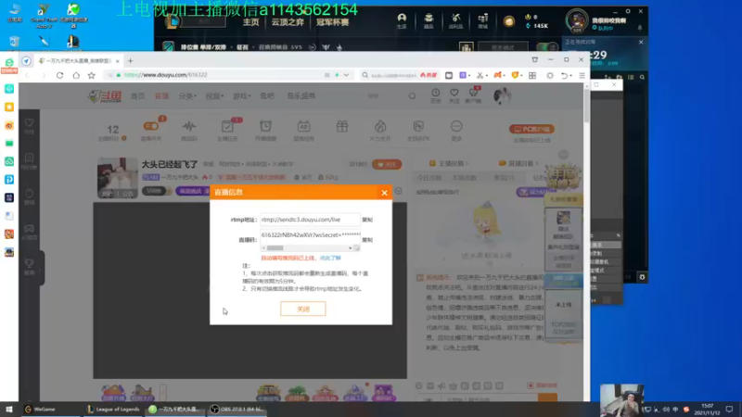Viewport: 742px width, 417px height.
Task: Click the orange PC客户端 button
Action: coord(531,129)
